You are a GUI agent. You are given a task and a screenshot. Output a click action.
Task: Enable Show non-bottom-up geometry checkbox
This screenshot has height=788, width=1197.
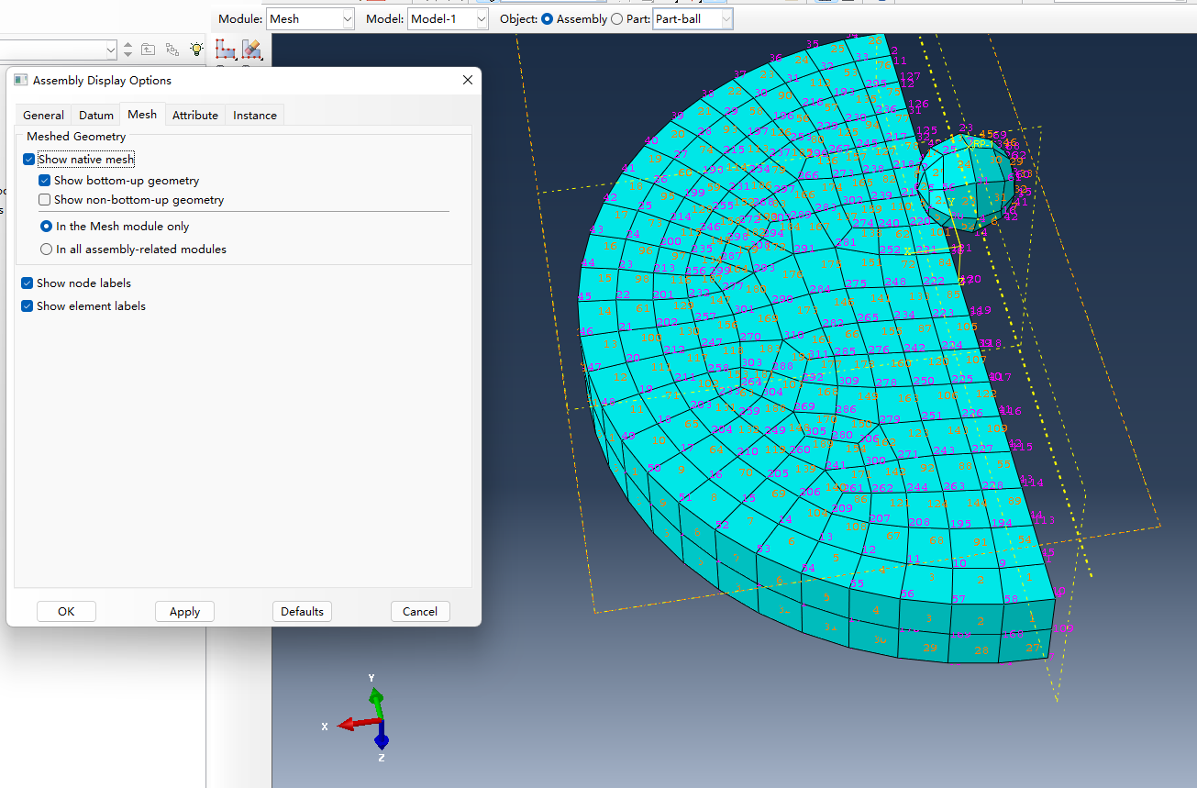(x=45, y=200)
